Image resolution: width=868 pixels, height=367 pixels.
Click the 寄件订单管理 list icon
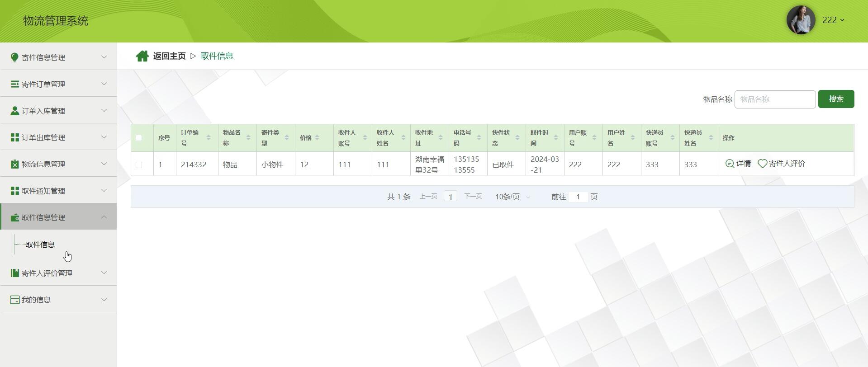click(14, 84)
